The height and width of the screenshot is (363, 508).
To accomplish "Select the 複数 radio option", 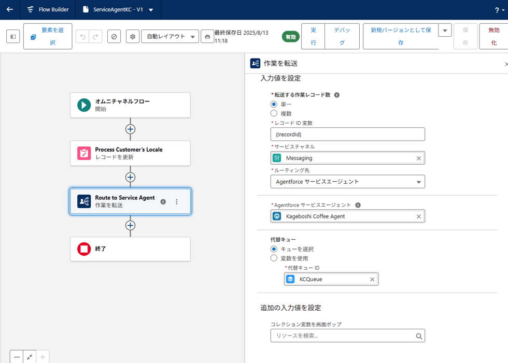I will click(274, 113).
